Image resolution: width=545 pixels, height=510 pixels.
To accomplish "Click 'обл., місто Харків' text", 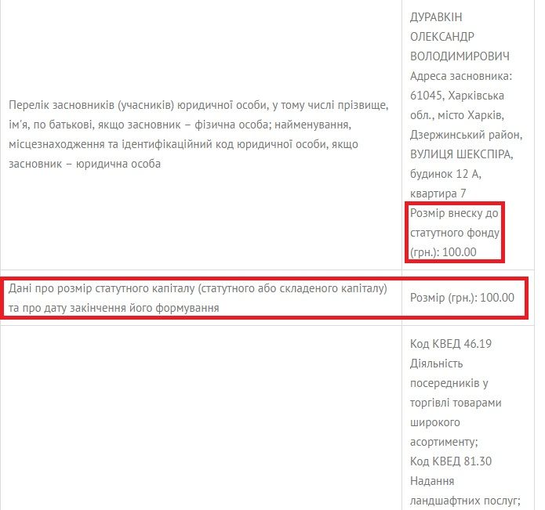I will (457, 115).
